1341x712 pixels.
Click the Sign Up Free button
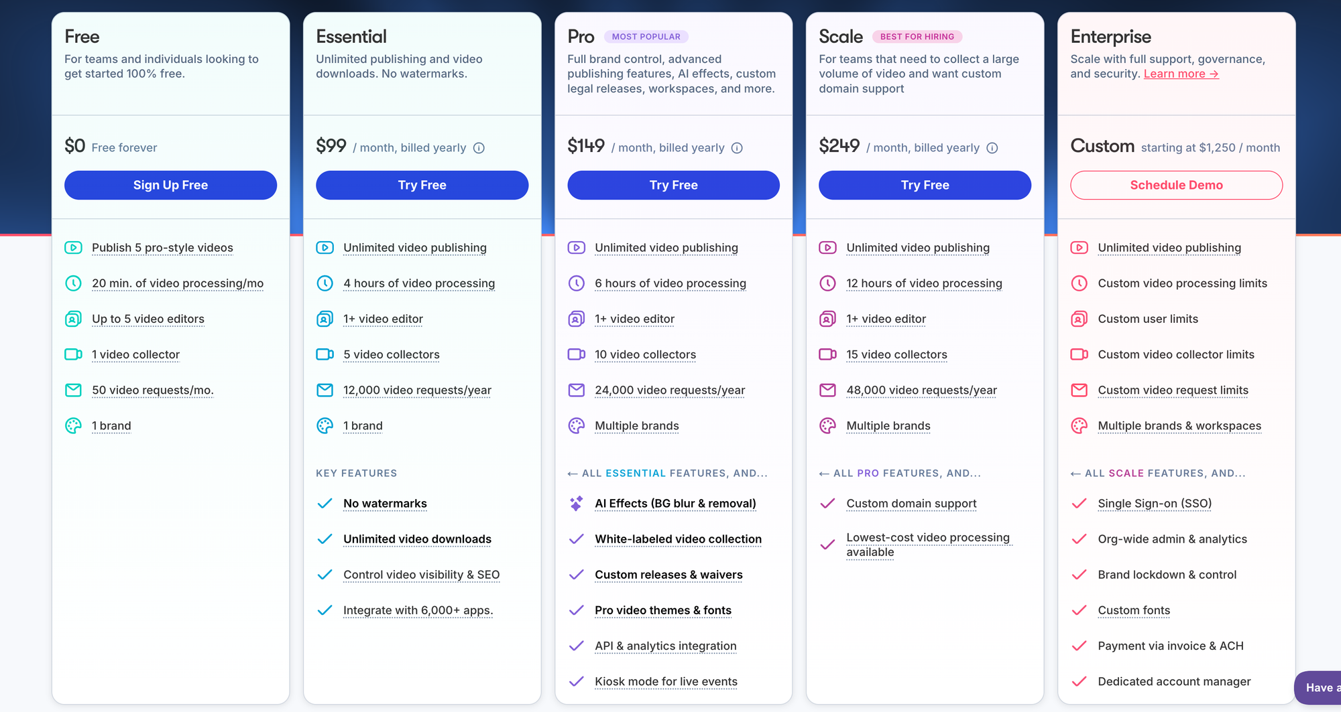click(170, 185)
